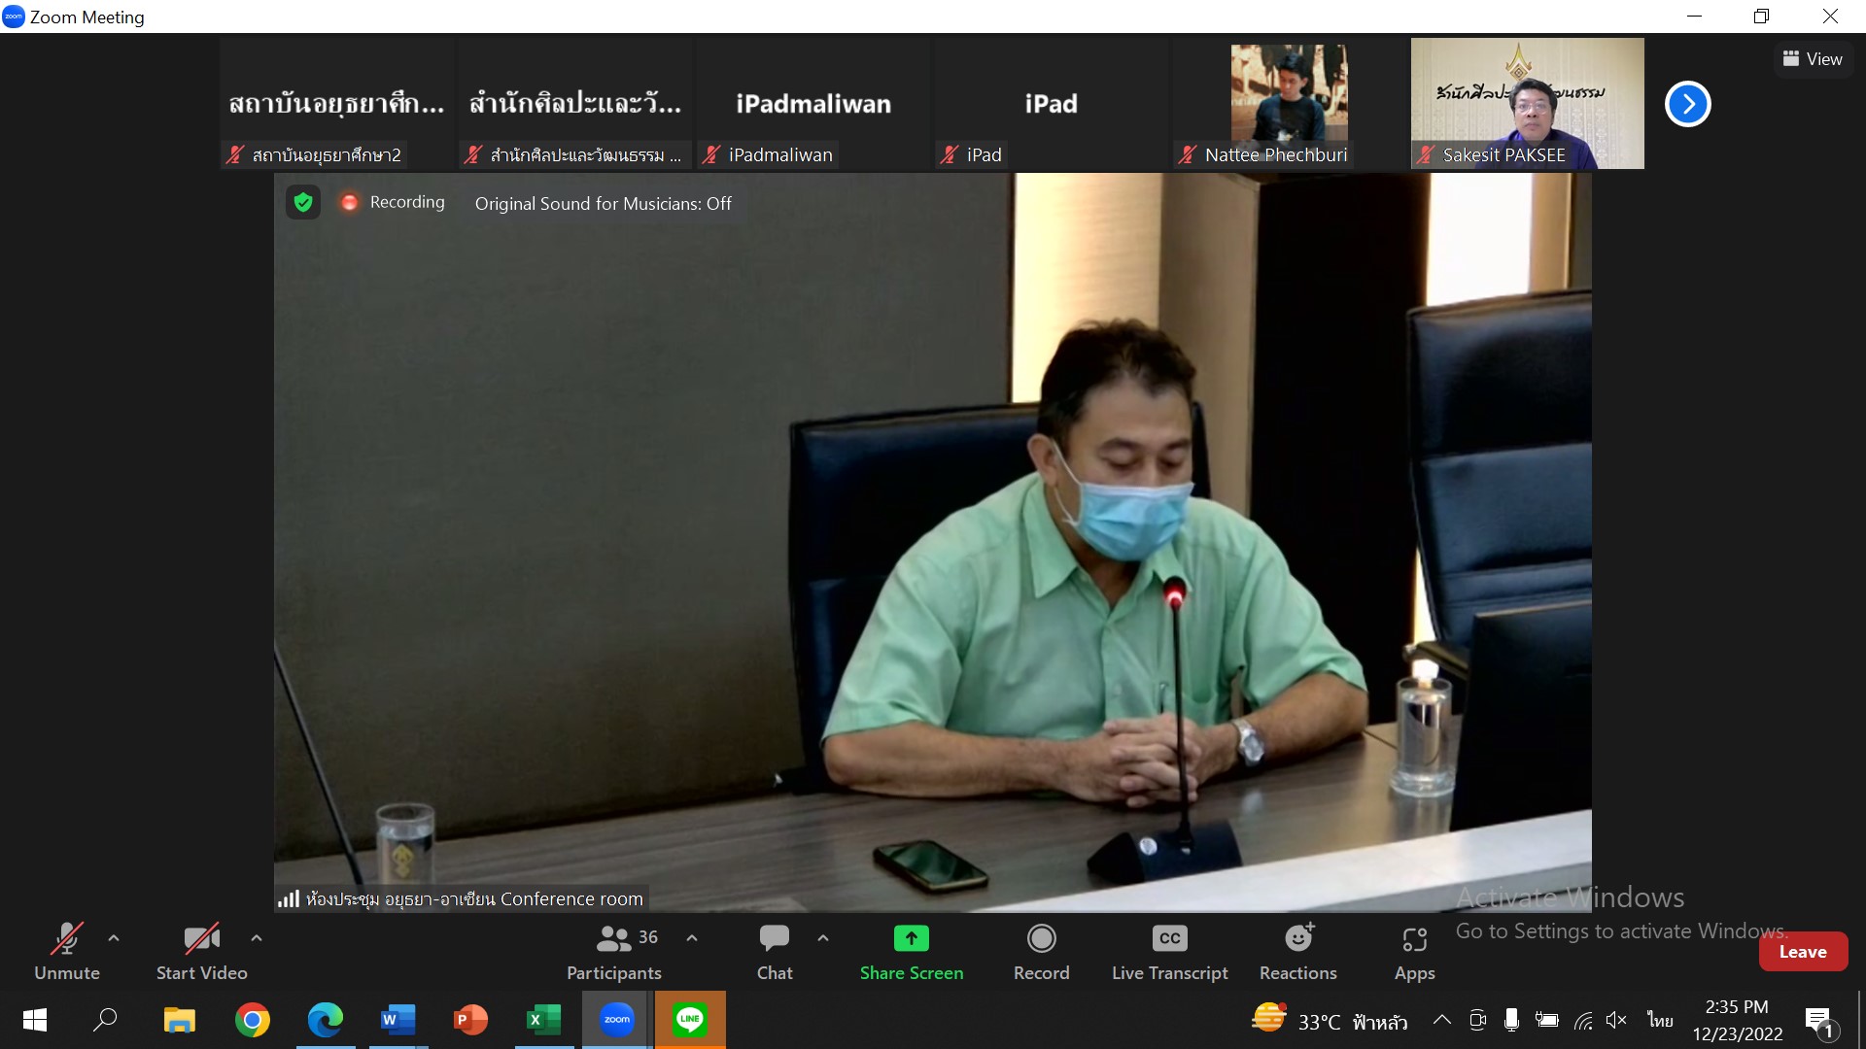Open the View layout menu
The height and width of the screenshot is (1049, 1866).
coord(1813,59)
